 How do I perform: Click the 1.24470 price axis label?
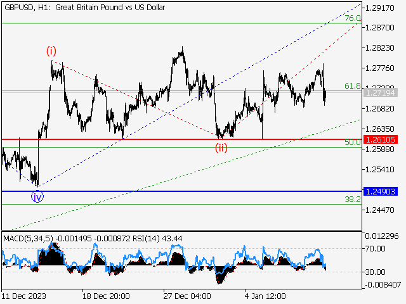379,210
